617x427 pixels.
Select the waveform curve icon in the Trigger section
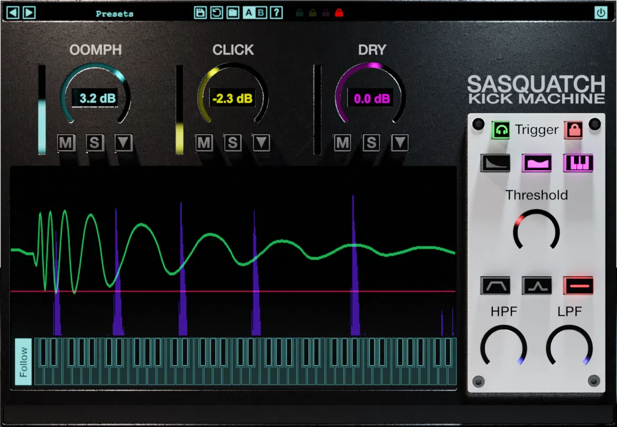pos(537,163)
